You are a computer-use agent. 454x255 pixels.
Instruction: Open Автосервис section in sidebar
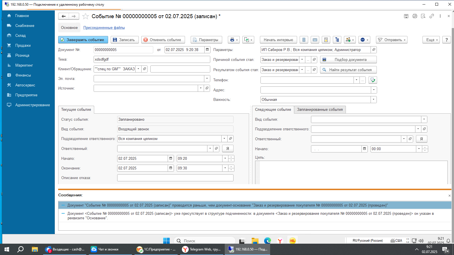click(x=25, y=85)
